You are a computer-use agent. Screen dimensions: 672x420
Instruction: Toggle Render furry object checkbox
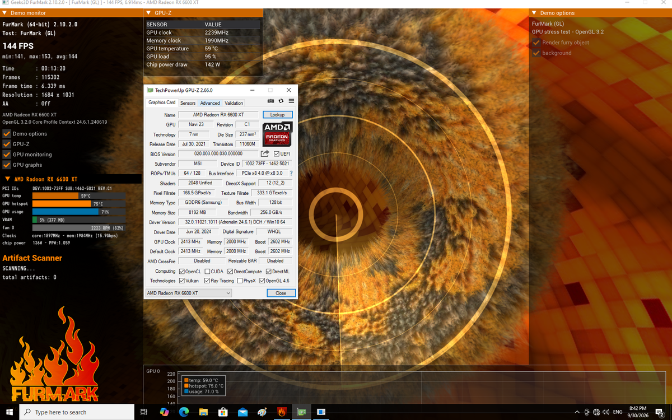point(536,43)
